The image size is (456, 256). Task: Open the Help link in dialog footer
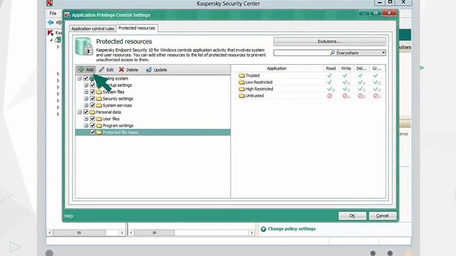click(x=68, y=216)
